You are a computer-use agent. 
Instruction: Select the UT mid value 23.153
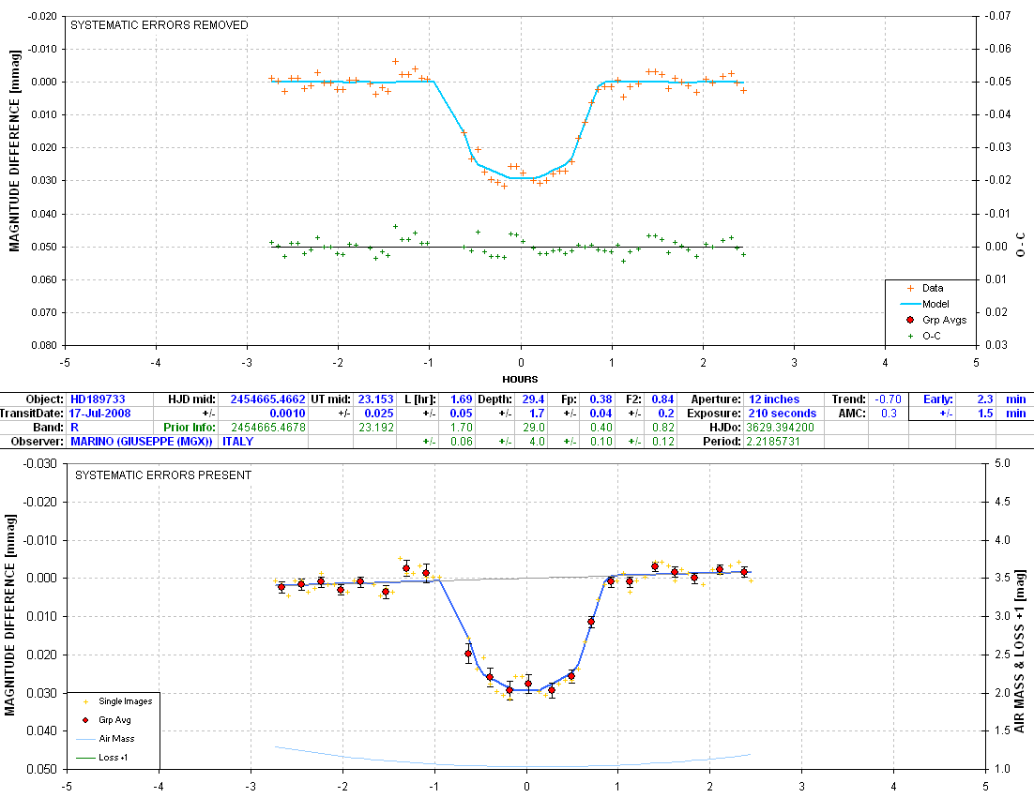pyautogui.click(x=376, y=399)
